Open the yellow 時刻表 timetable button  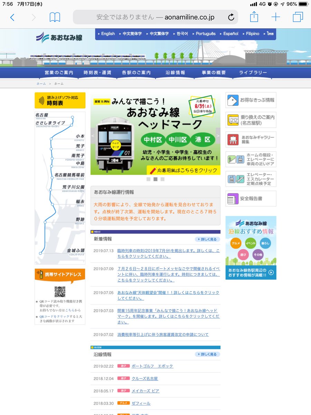pyautogui.click(x=60, y=100)
